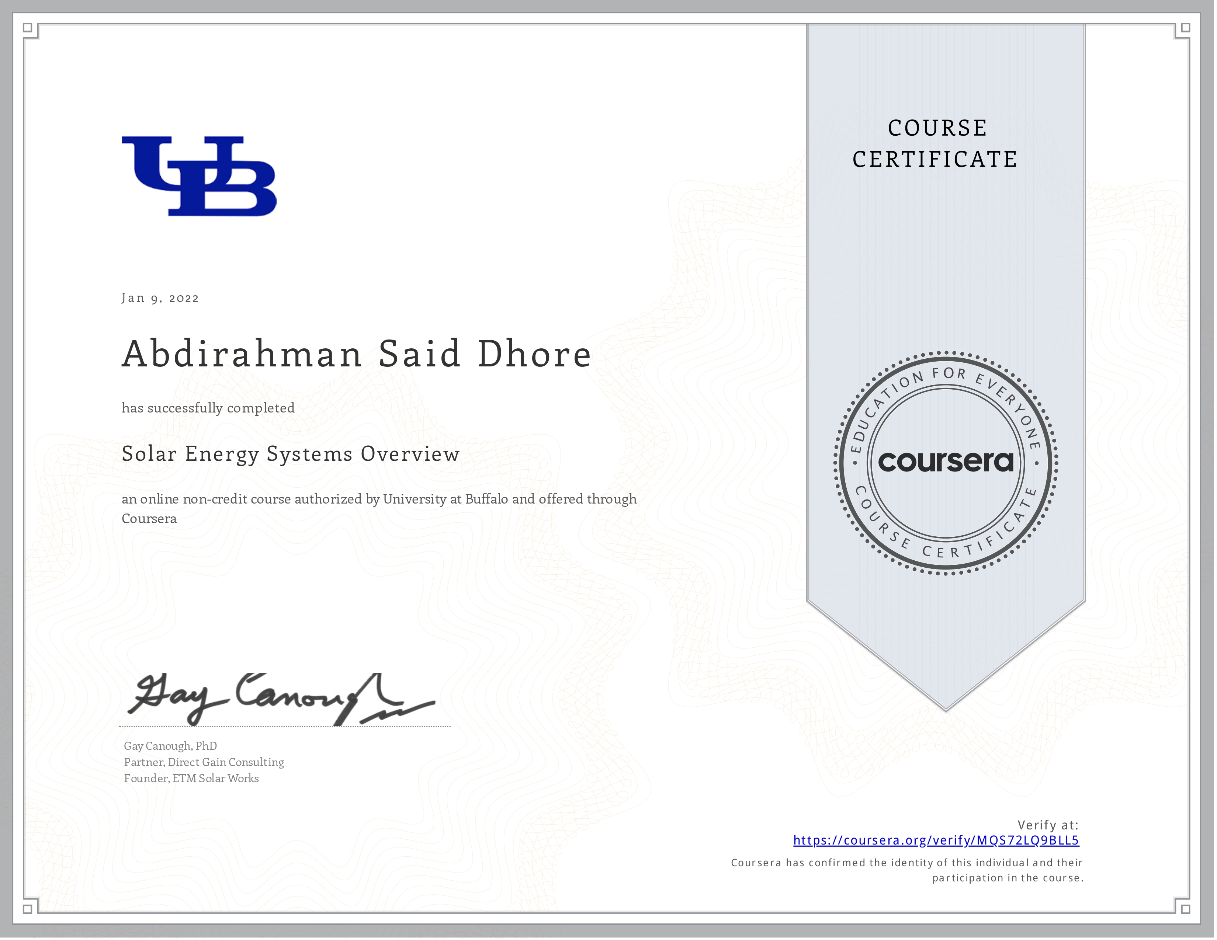The height and width of the screenshot is (940, 1217).
Task: Click the name Abdirahman Said Dhore
Action: pyautogui.click(x=357, y=354)
